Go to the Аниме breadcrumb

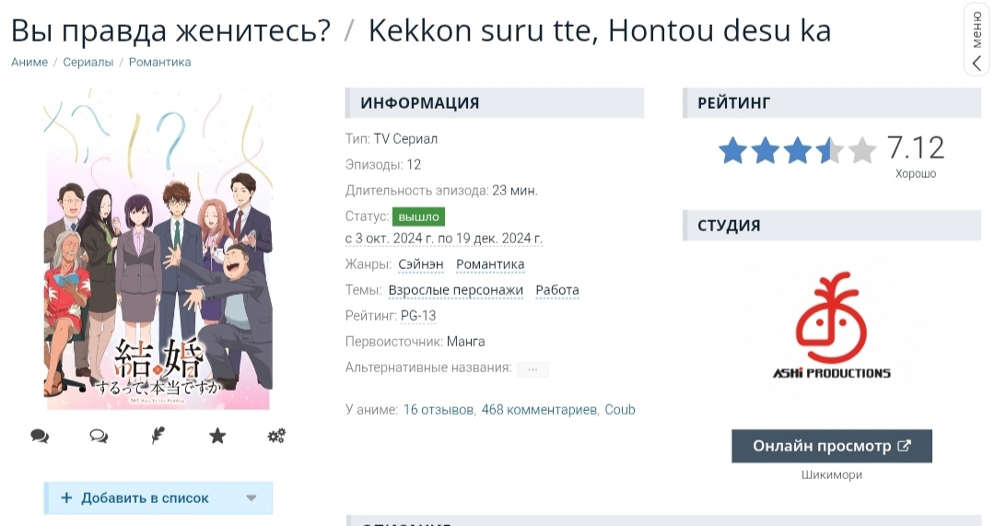29,63
